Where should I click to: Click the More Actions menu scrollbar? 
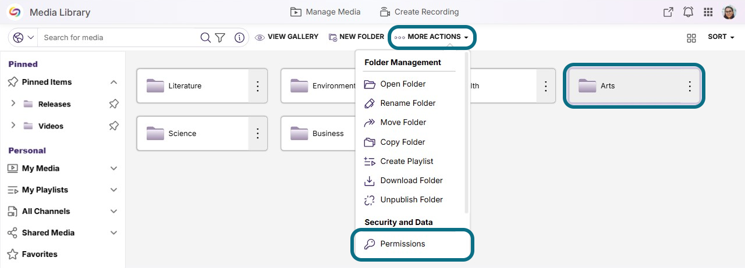tap(466, 134)
